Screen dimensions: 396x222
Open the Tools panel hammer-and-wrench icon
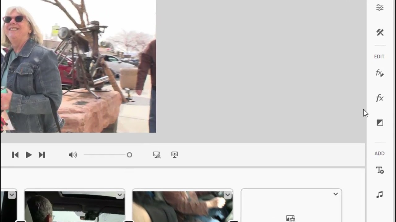pos(380,32)
